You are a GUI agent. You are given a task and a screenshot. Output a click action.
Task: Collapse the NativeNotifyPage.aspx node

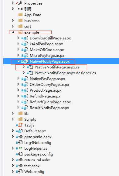[19, 61]
